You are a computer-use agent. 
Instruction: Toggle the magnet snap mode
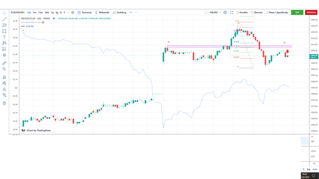tap(4, 77)
